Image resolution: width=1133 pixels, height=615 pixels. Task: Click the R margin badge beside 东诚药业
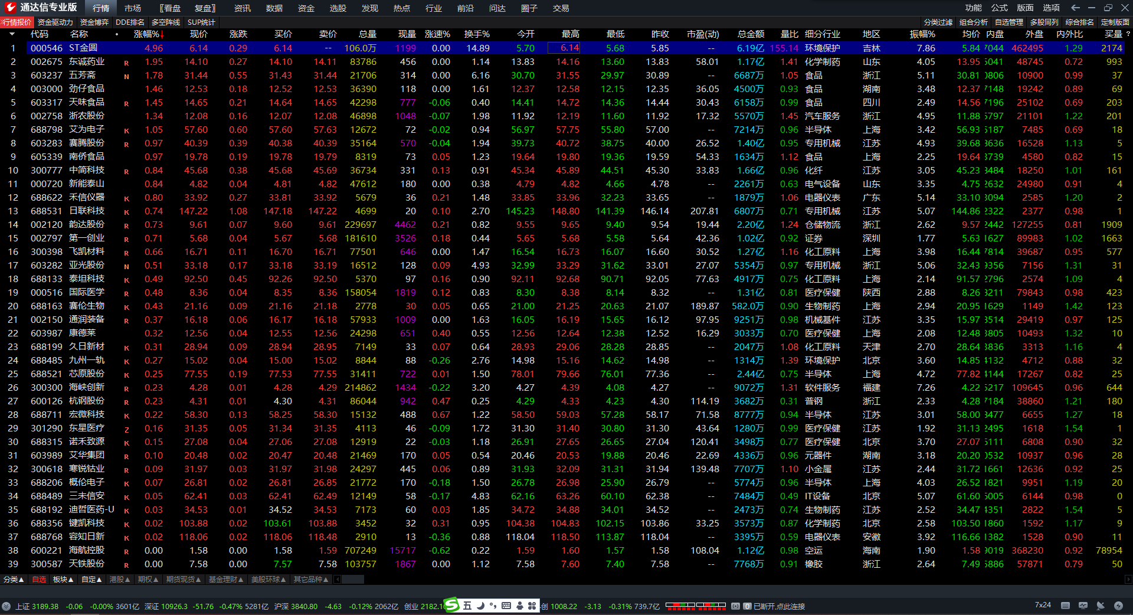[x=126, y=63]
